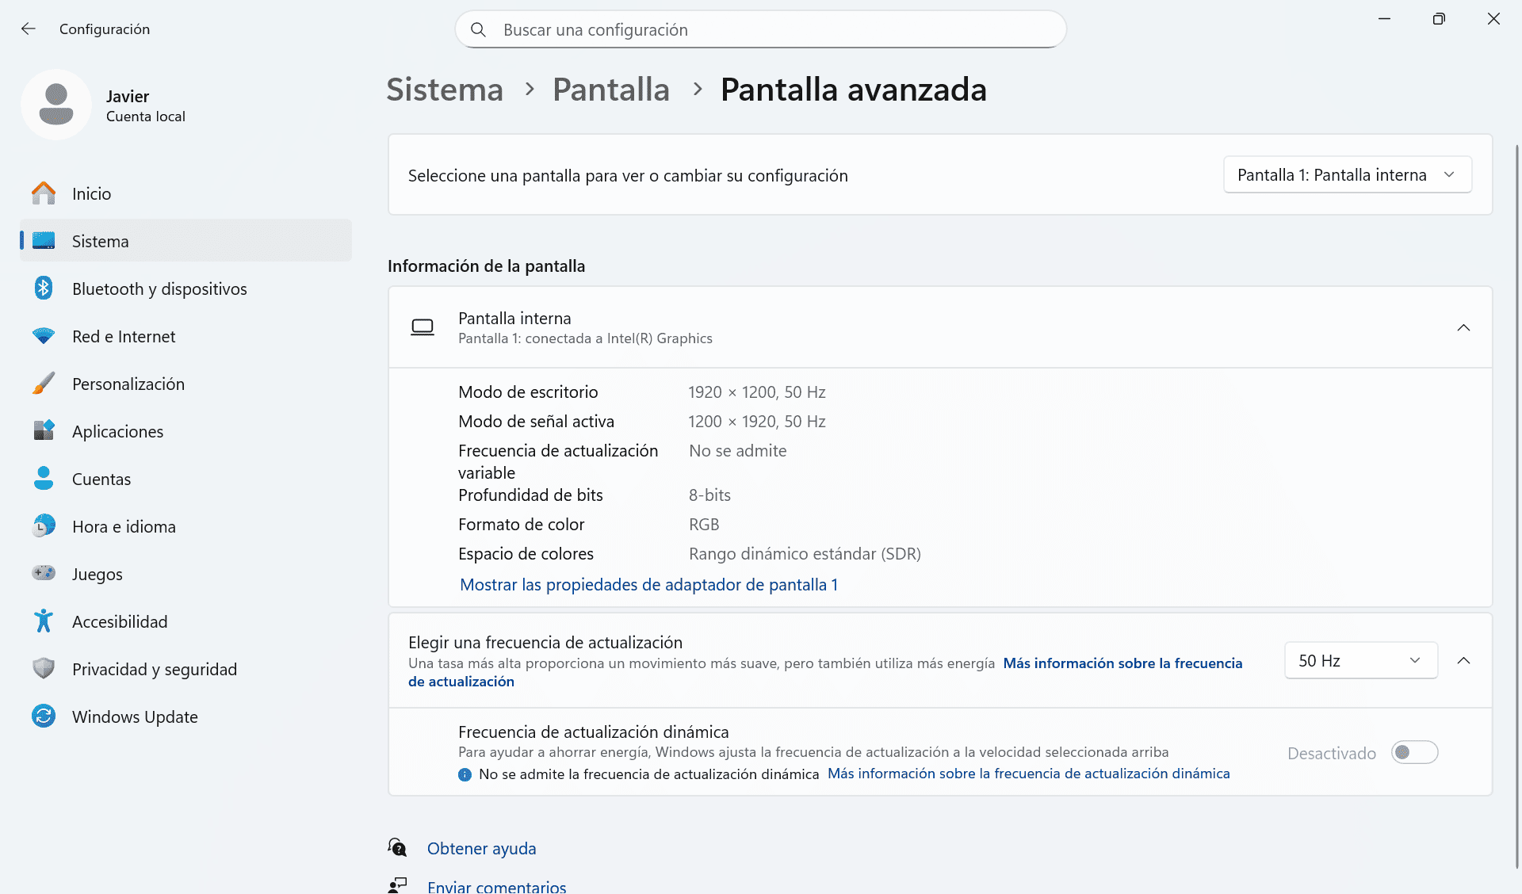Open the 50 Hz refresh rate dropdown
The image size is (1522, 894).
pyautogui.click(x=1360, y=660)
